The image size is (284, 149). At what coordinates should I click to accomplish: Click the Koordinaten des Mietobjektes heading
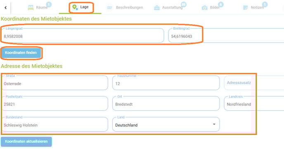pos(36,19)
